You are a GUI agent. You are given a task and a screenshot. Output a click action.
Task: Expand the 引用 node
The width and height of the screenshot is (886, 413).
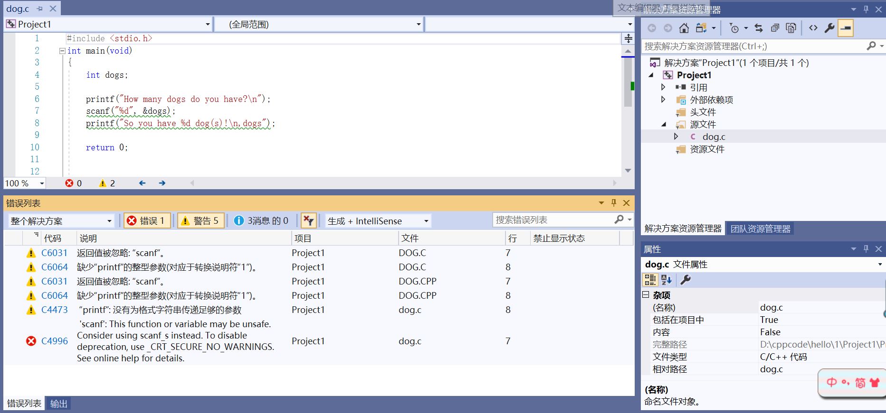663,87
